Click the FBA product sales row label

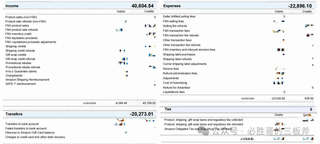(x=17, y=26)
